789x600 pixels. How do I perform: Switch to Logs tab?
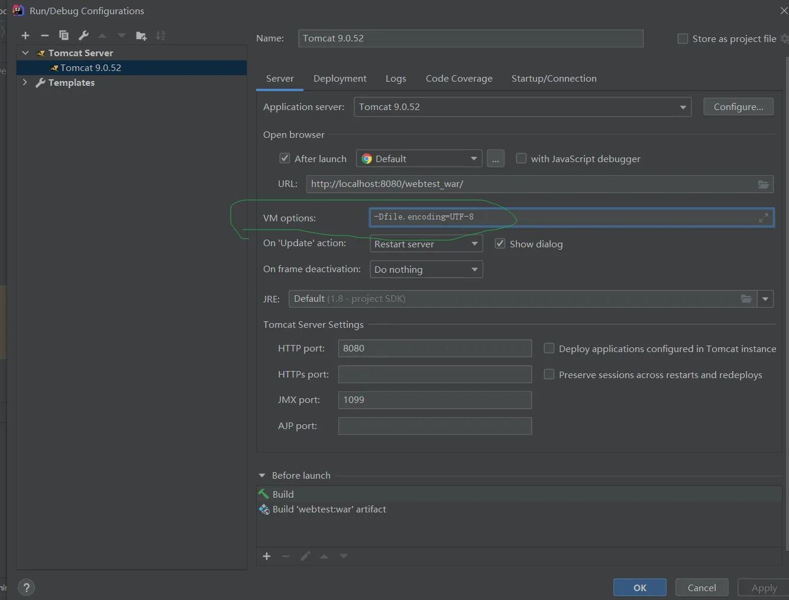[x=396, y=78]
